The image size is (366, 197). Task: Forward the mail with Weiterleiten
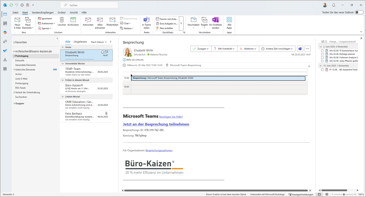(x=112, y=22)
